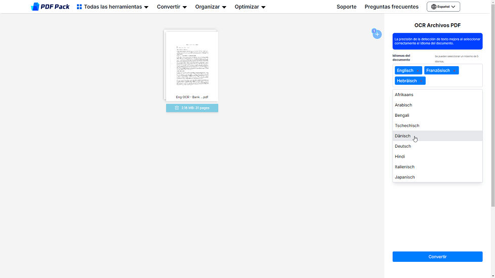495x278 pixels.
Task: Click the globe icon in the language selector
Action: [434, 7]
